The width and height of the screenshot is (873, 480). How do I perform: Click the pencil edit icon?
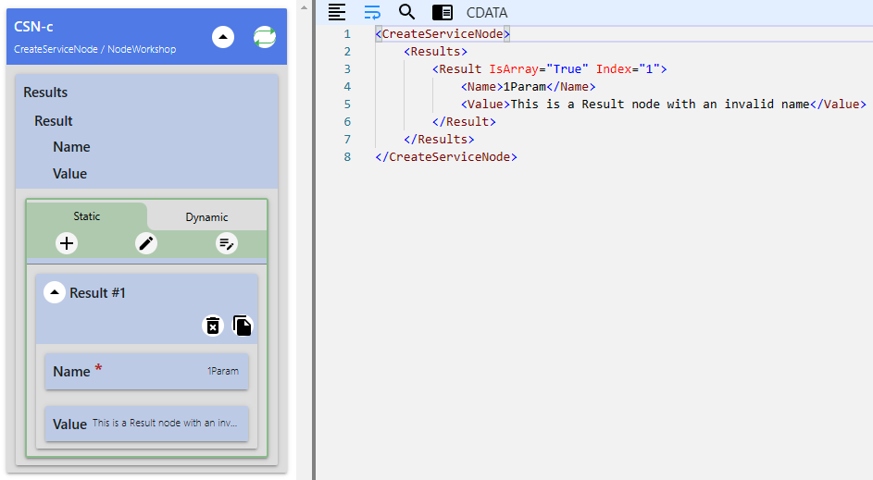(x=146, y=243)
